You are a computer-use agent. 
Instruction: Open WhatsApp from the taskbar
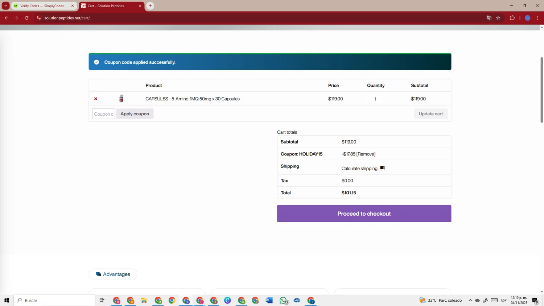[283, 300]
